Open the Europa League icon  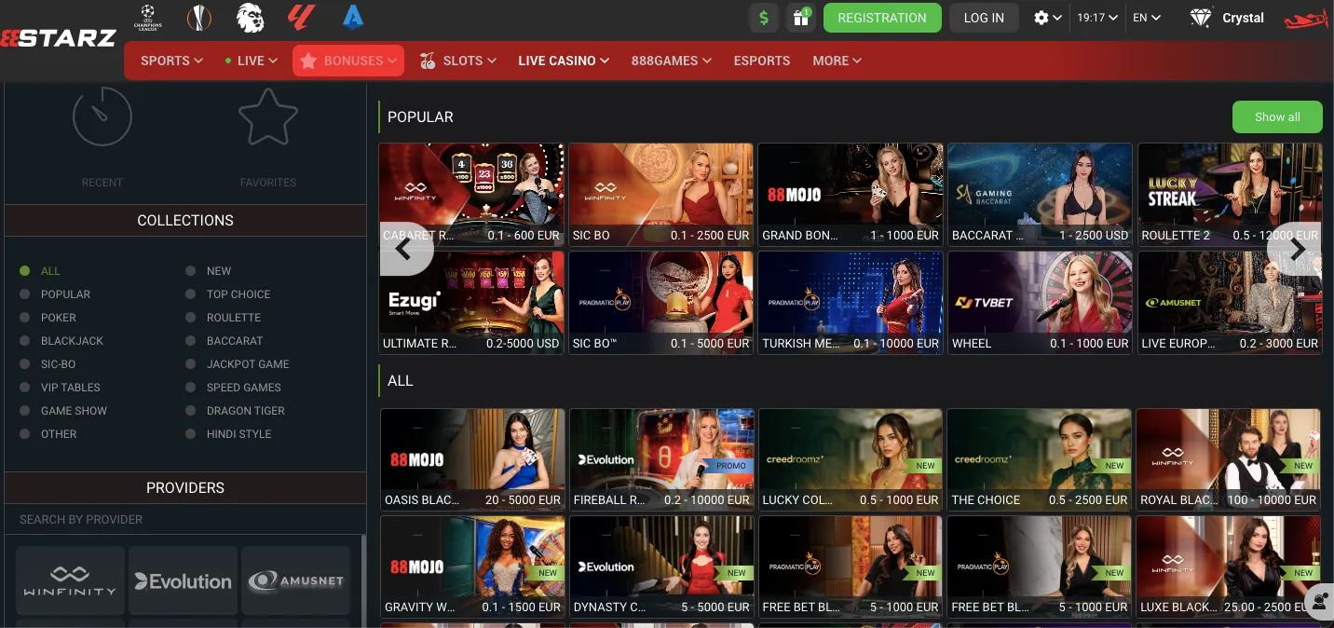(x=199, y=17)
